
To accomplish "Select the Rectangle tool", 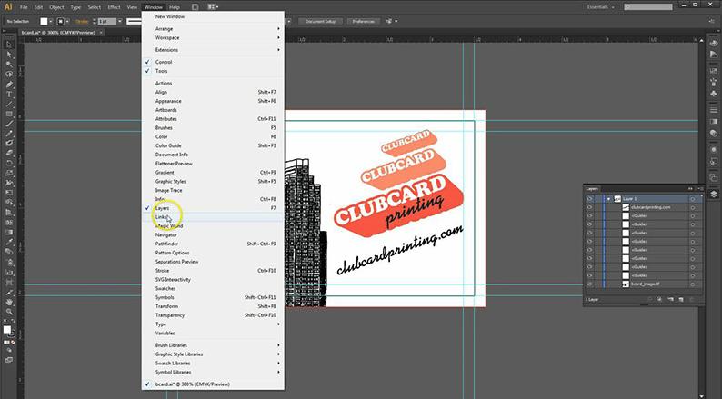I will [9, 115].
